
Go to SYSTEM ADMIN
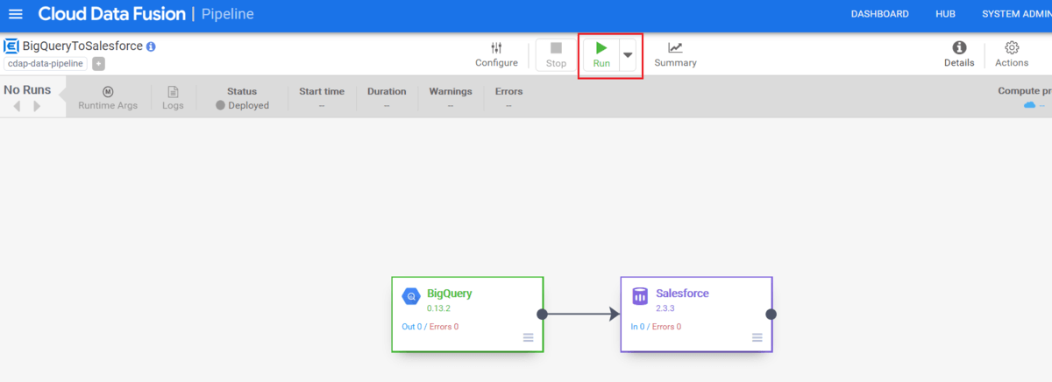coord(1015,14)
